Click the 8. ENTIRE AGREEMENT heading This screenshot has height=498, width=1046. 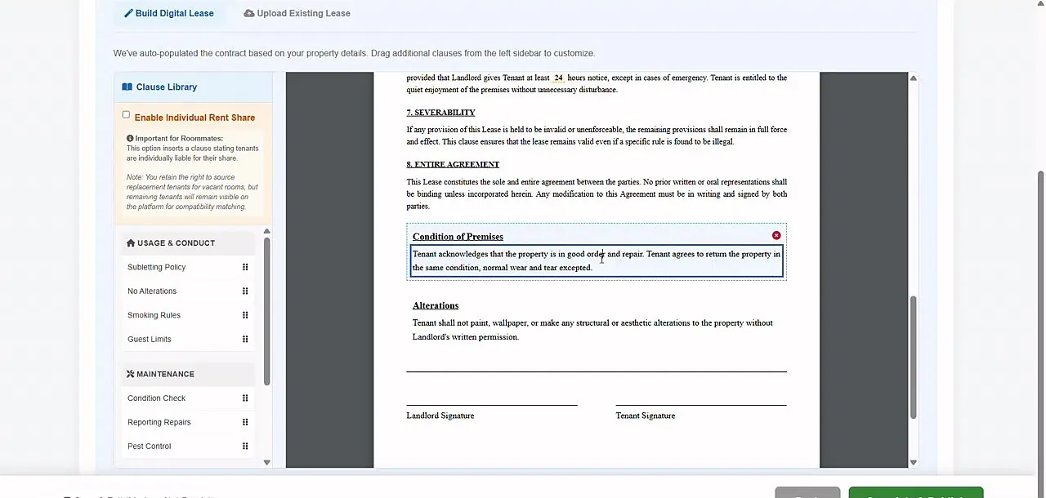click(453, 164)
